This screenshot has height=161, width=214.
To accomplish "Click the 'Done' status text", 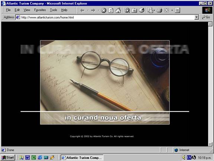I will 10,150.
